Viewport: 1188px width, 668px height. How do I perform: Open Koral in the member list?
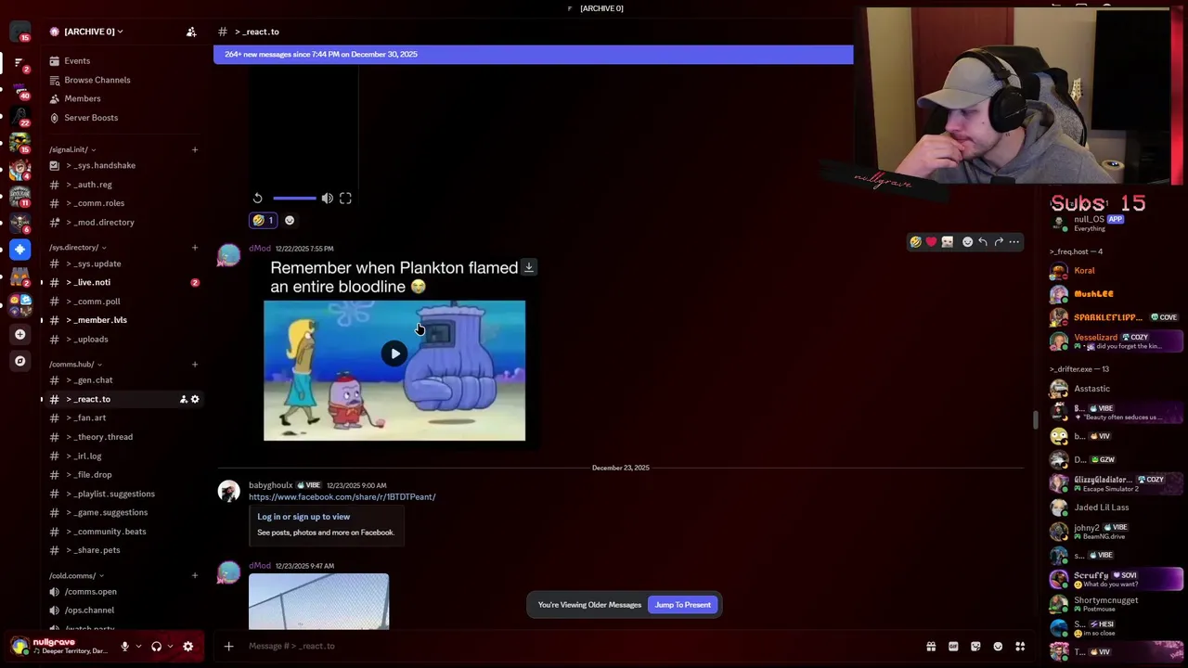(1116, 271)
